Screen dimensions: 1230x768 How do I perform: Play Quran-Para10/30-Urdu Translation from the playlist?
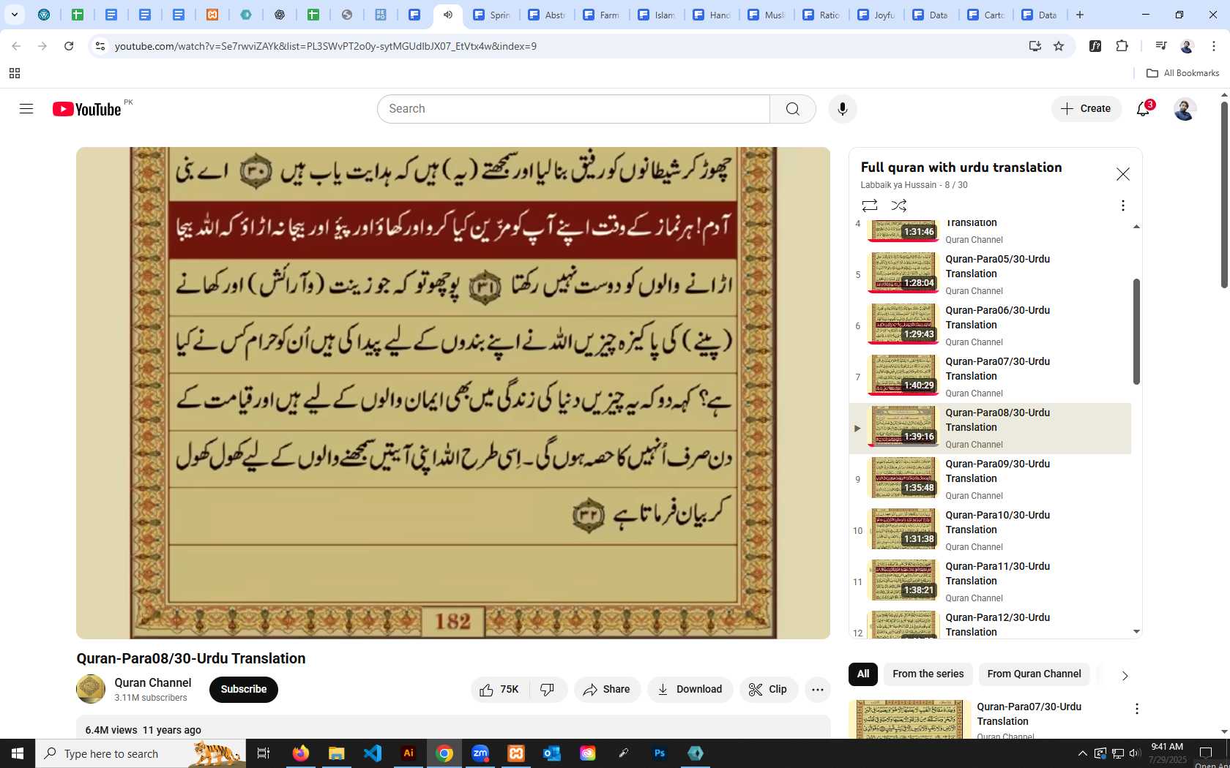click(990, 530)
